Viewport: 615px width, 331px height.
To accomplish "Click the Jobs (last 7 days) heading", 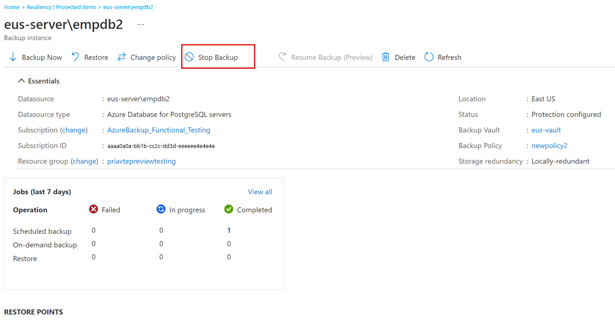I will pos(42,192).
